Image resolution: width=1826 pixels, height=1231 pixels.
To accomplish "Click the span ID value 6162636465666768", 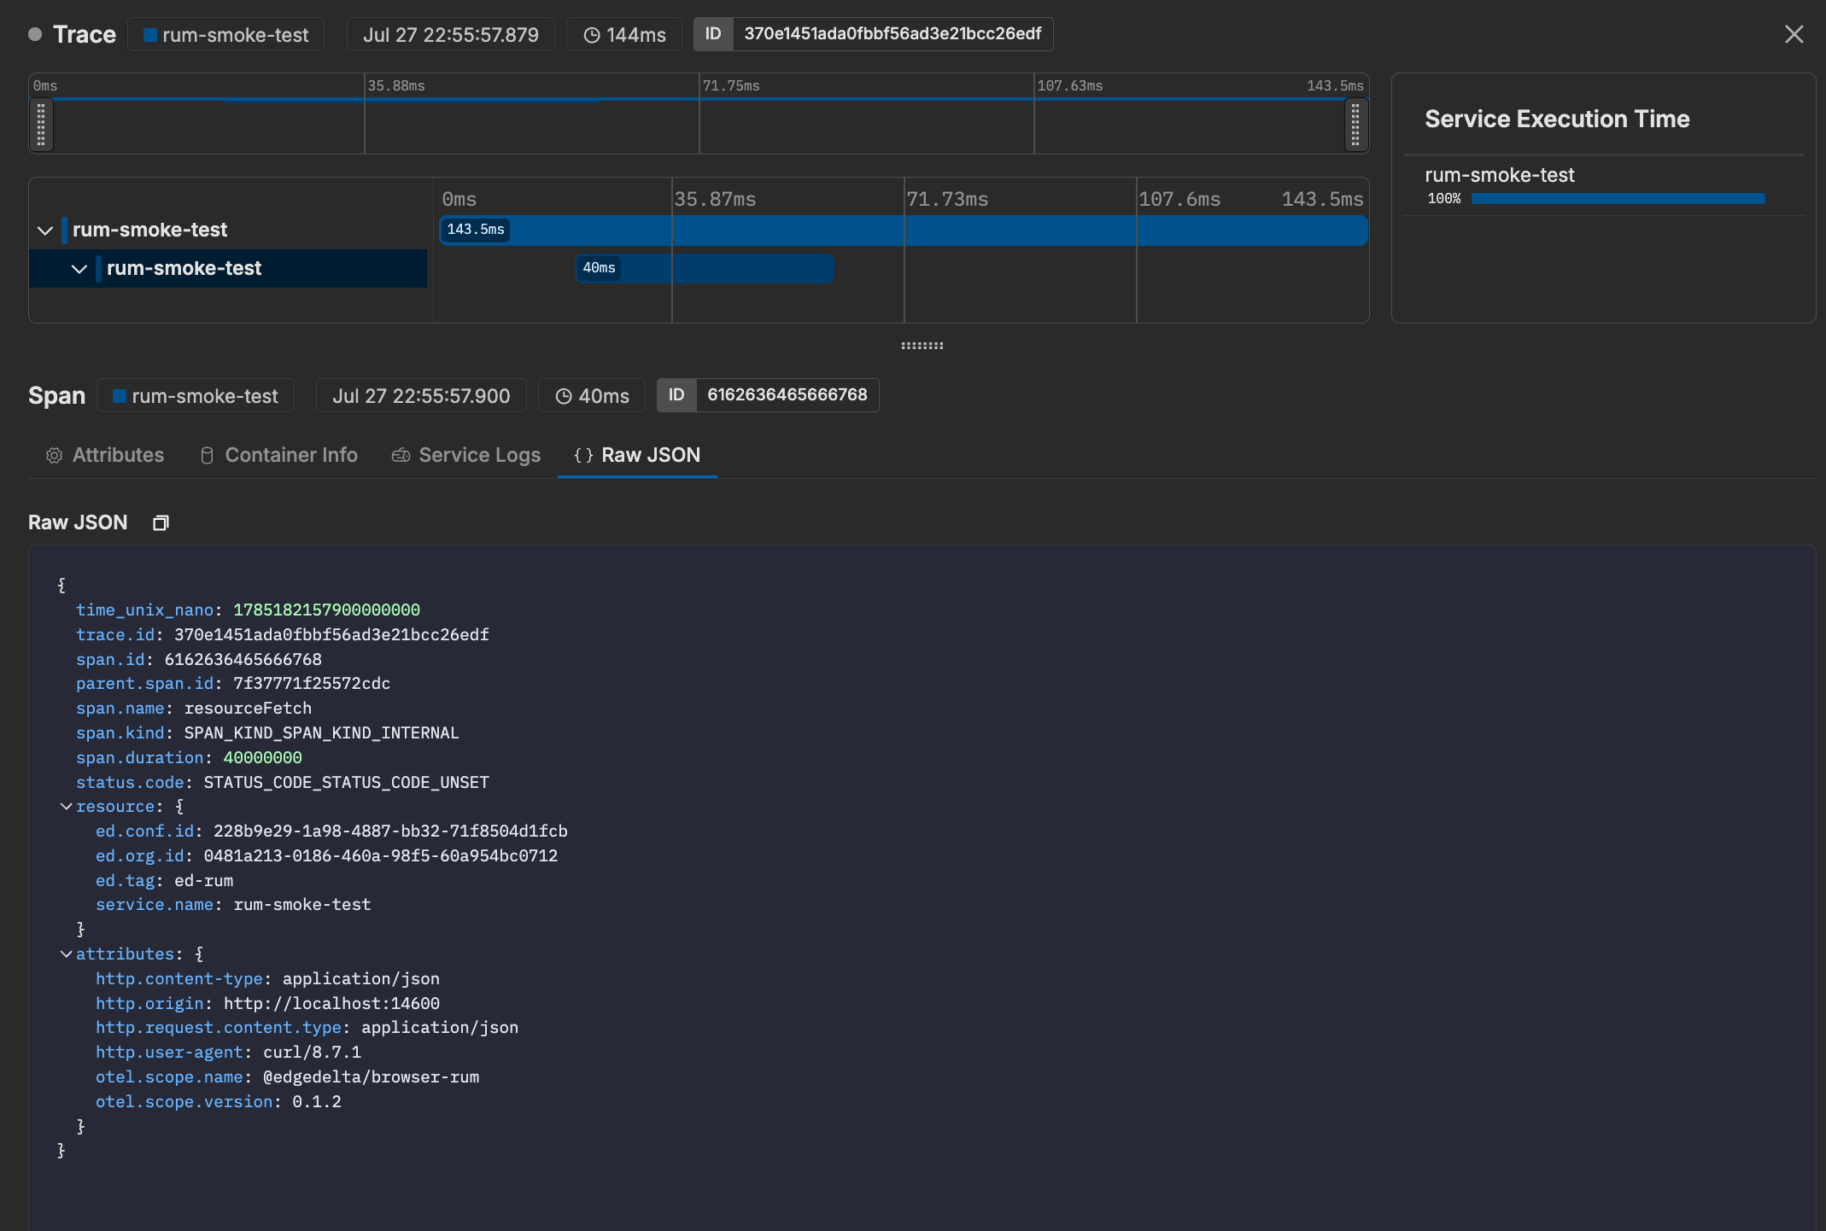I will 787,395.
